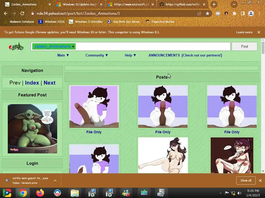Click the Find button
The width and height of the screenshot is (265, 198).
[x=244, y=46]
